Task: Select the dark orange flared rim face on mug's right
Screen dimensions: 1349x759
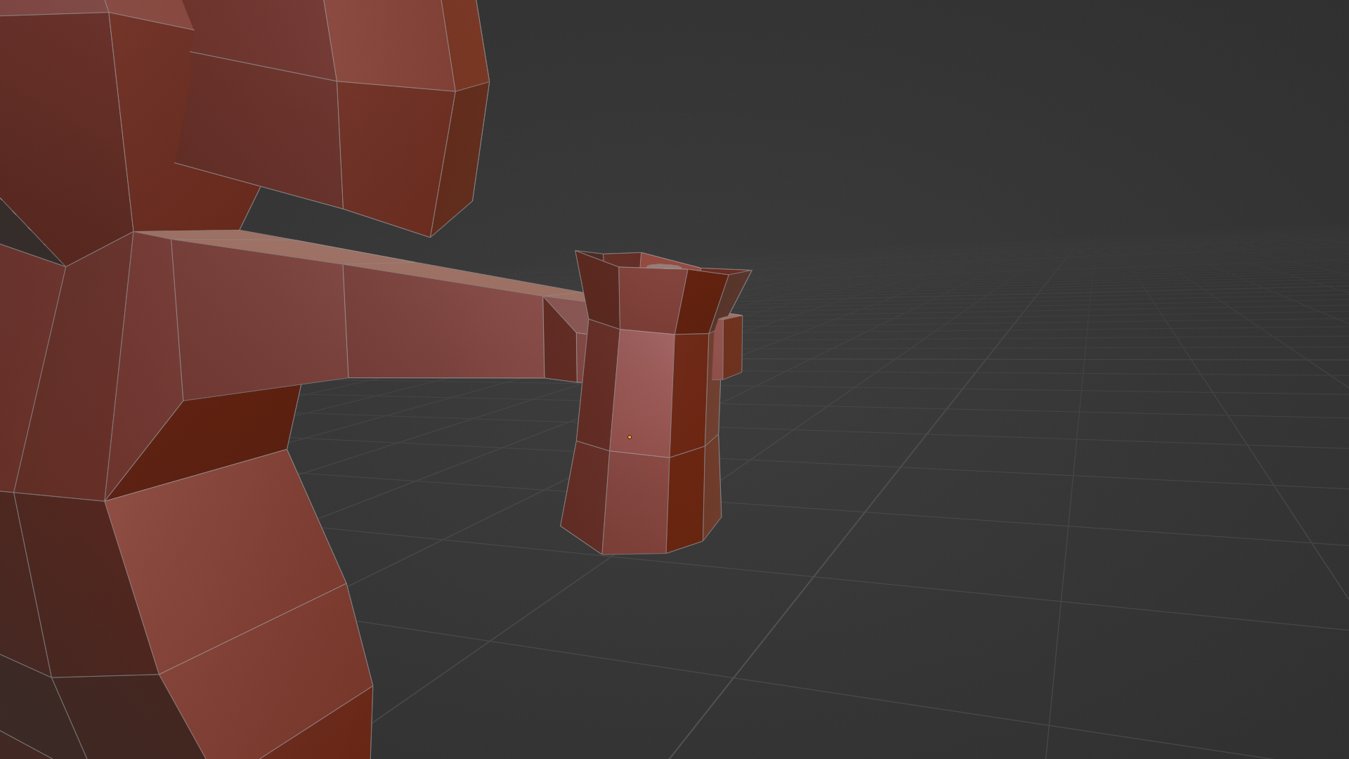Action: click(700, 302)
